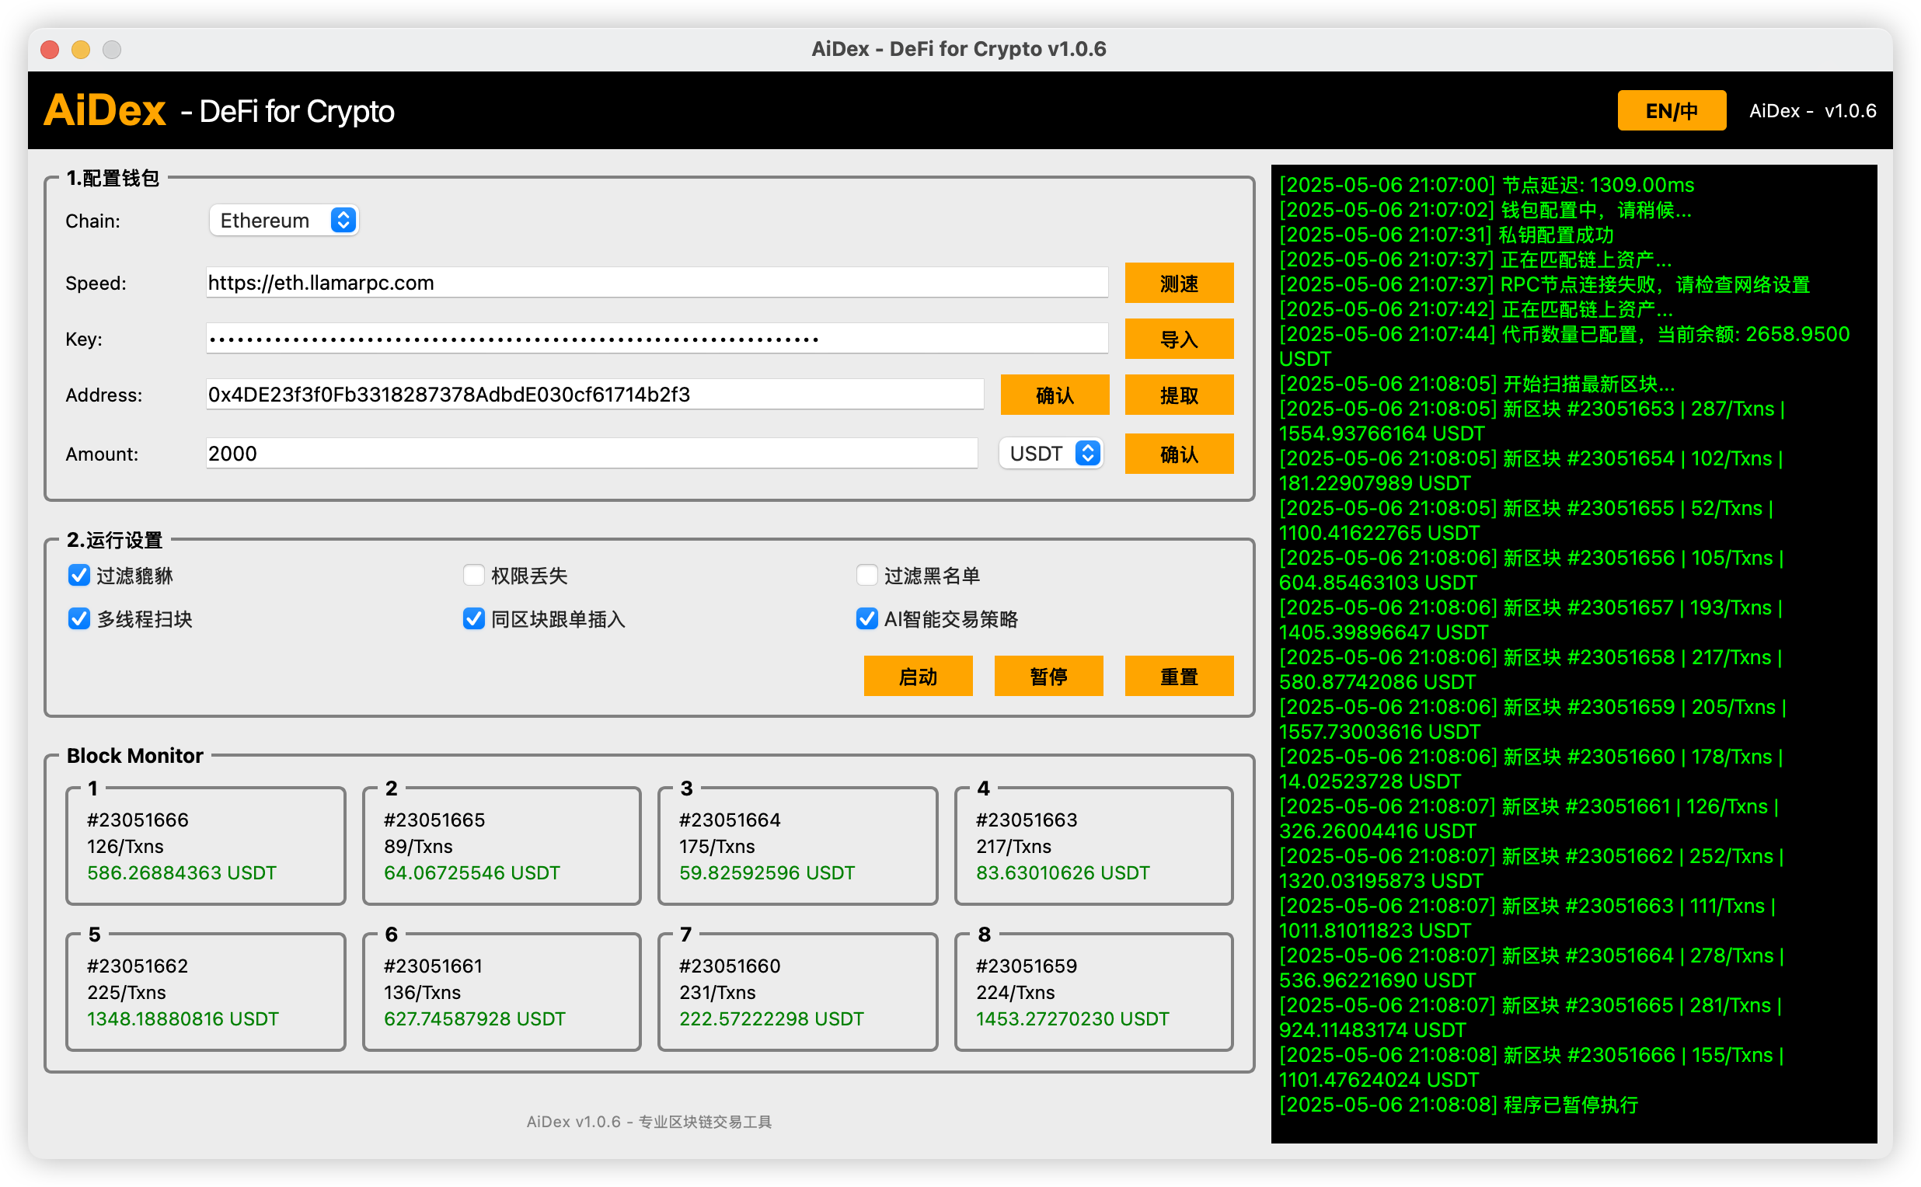Click 重置 to reset settings
Viewport: 1921px width, 1187px height.
click(1179, 676)
